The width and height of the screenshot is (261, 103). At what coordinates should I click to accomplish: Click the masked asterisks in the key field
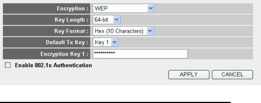104,53
